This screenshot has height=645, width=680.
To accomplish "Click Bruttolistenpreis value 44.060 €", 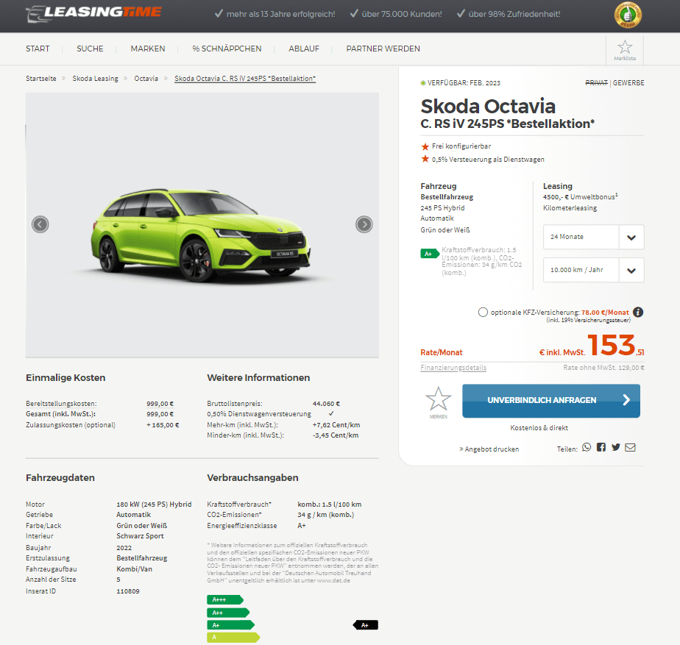I will pyautogui.click(x=326, y=404).
